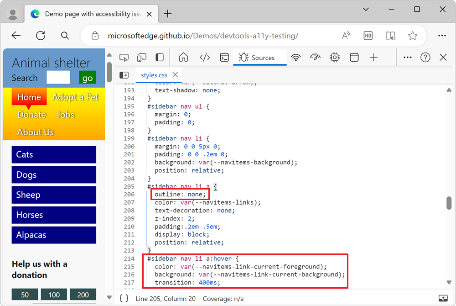Open the Donate navigation link
Screen dimensions: 456x306
tap(31, 115)
